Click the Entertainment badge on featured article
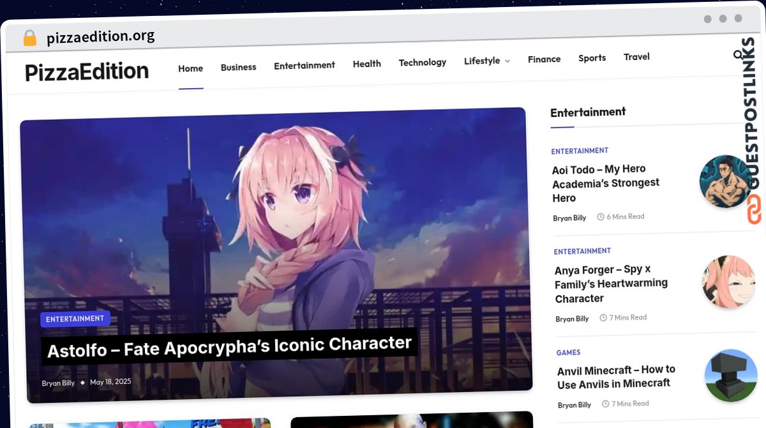Screen dimensions: 766x428 pos(75,319)
